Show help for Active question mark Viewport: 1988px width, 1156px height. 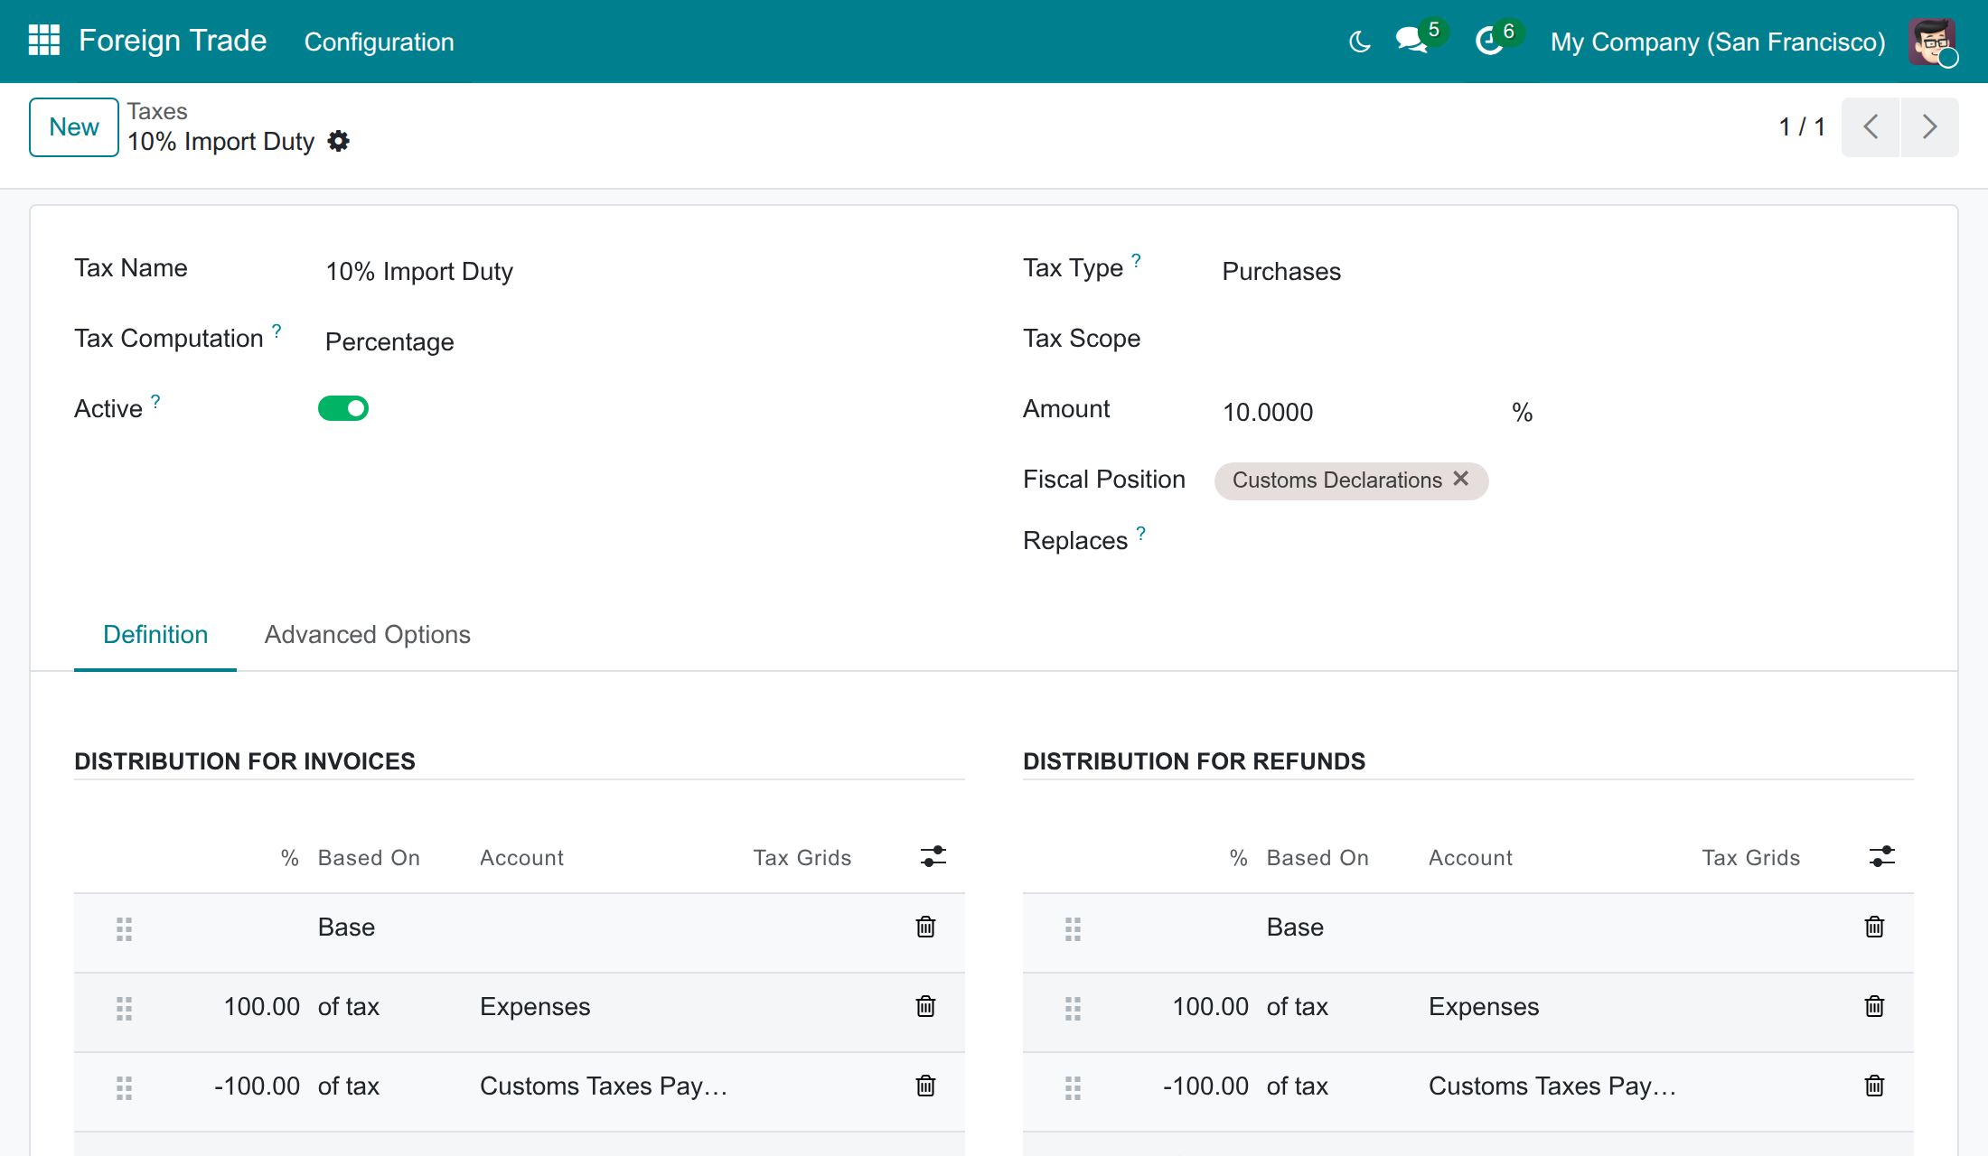coord(155,401)
